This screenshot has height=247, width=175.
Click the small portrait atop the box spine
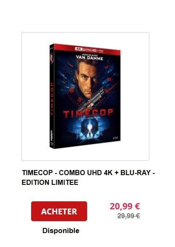(x=52, y=58)
